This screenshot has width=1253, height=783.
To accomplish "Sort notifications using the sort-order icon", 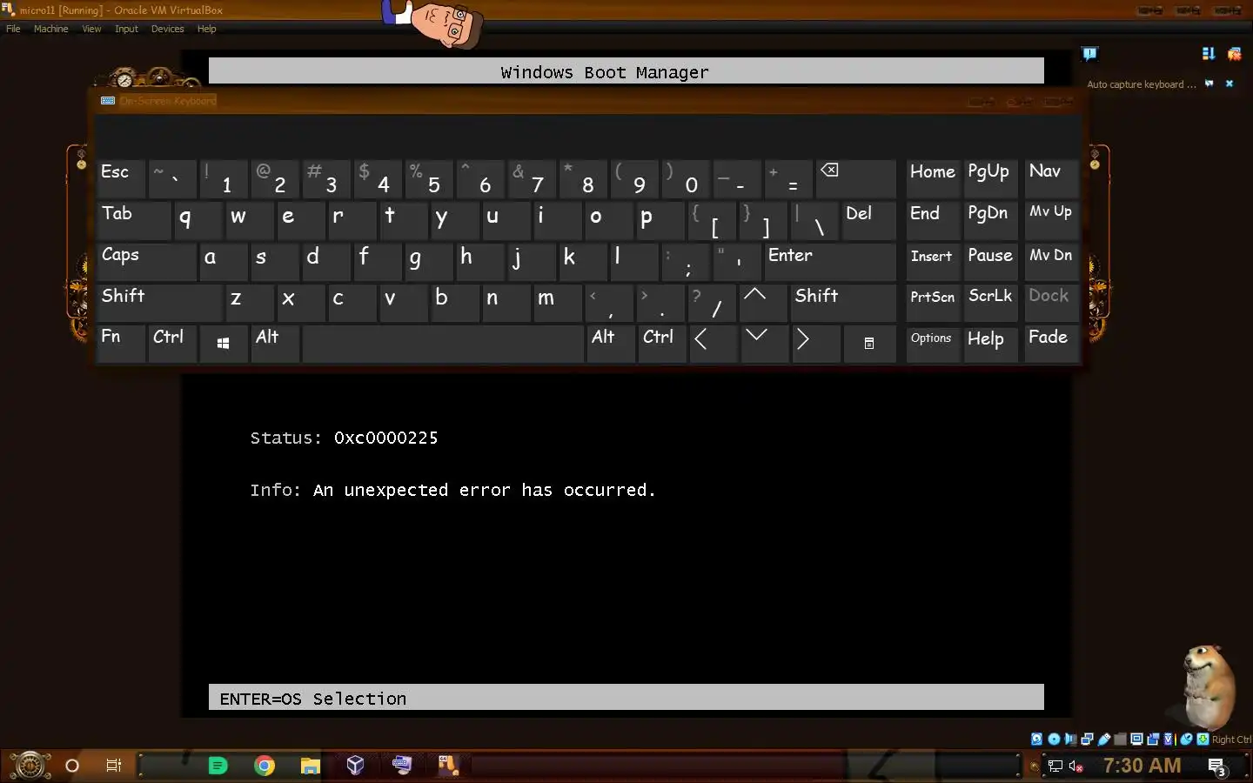I will (1208, 54).
